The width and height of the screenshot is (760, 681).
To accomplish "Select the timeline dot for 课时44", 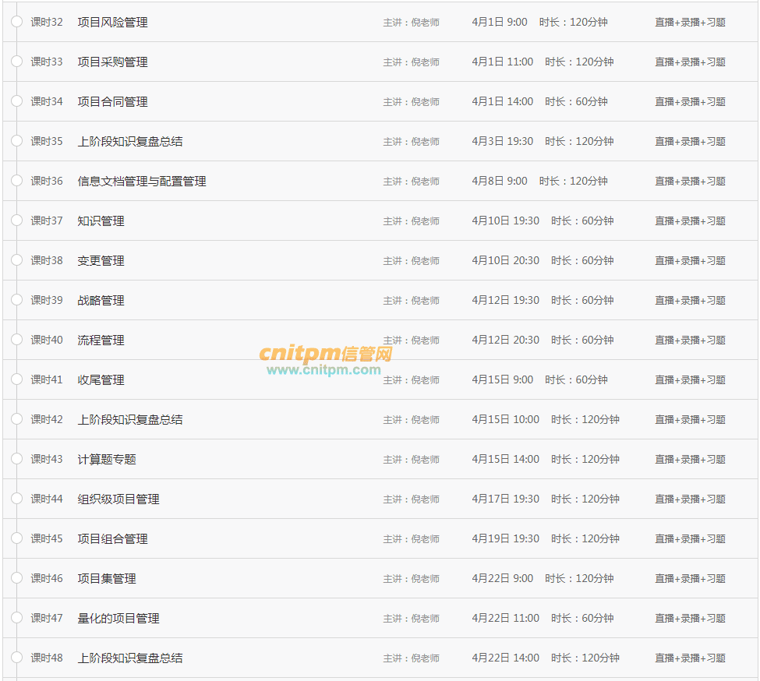I will point(16,499).
